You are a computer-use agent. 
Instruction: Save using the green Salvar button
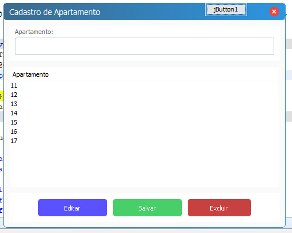(x=147, y=208)
